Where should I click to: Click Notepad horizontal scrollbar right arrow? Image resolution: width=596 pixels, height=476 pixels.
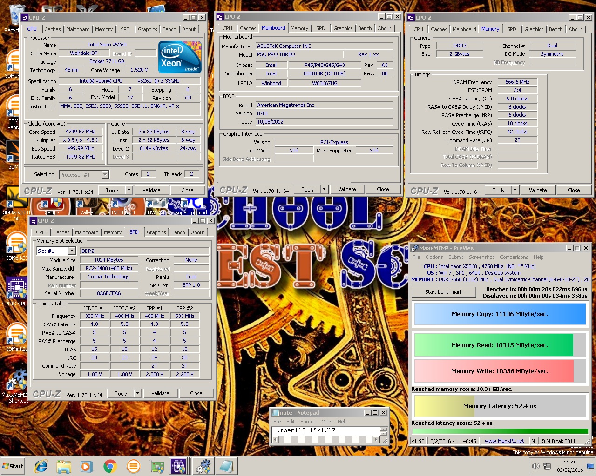pyautogui.click(x=376, y=439)
